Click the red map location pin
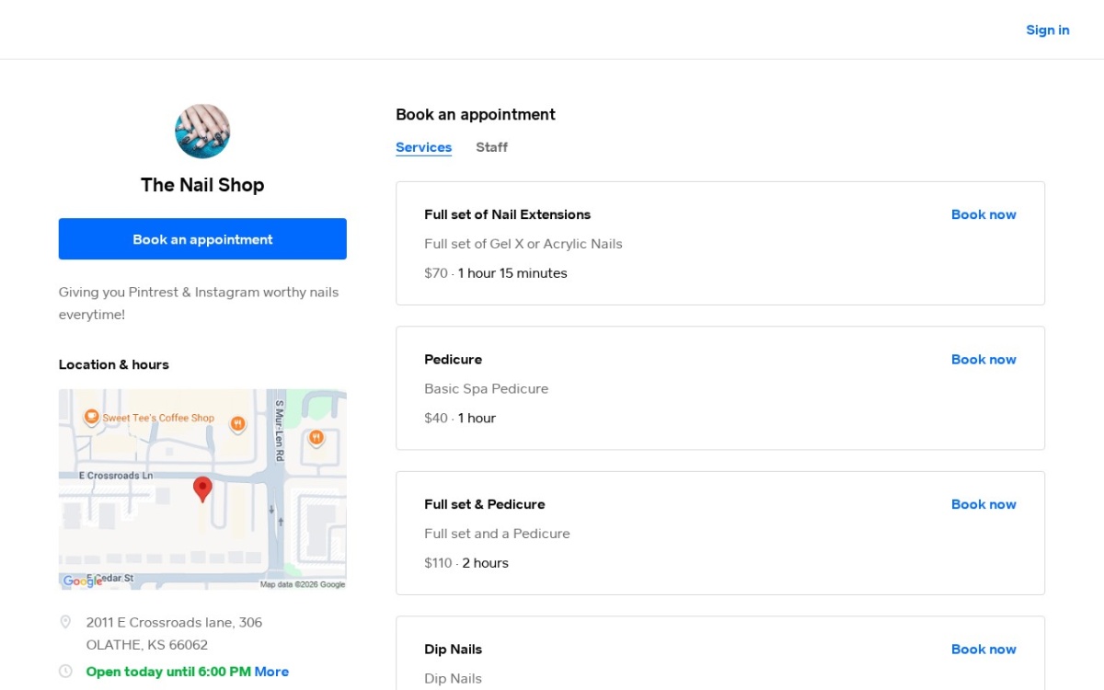The height and width of the screenshot is (690, 1104). pyautogui.click(x=202, y=489)
